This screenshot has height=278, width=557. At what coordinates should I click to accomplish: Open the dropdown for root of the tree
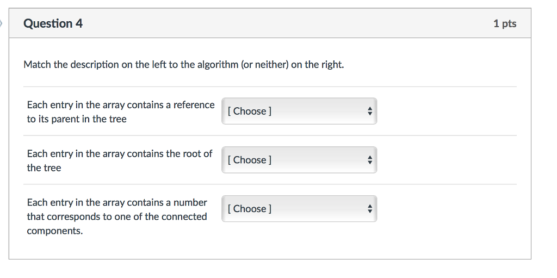point(299,160)
